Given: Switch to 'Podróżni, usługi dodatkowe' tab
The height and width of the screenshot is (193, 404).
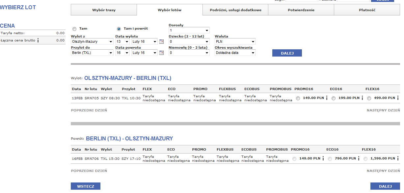Looking at the screenshot, I should tap(235, 10).
